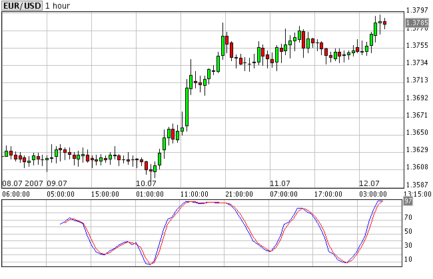The image size is (433, 279).
Task: Click the 1.3734 price axis label
Action: tap(417, 62)
